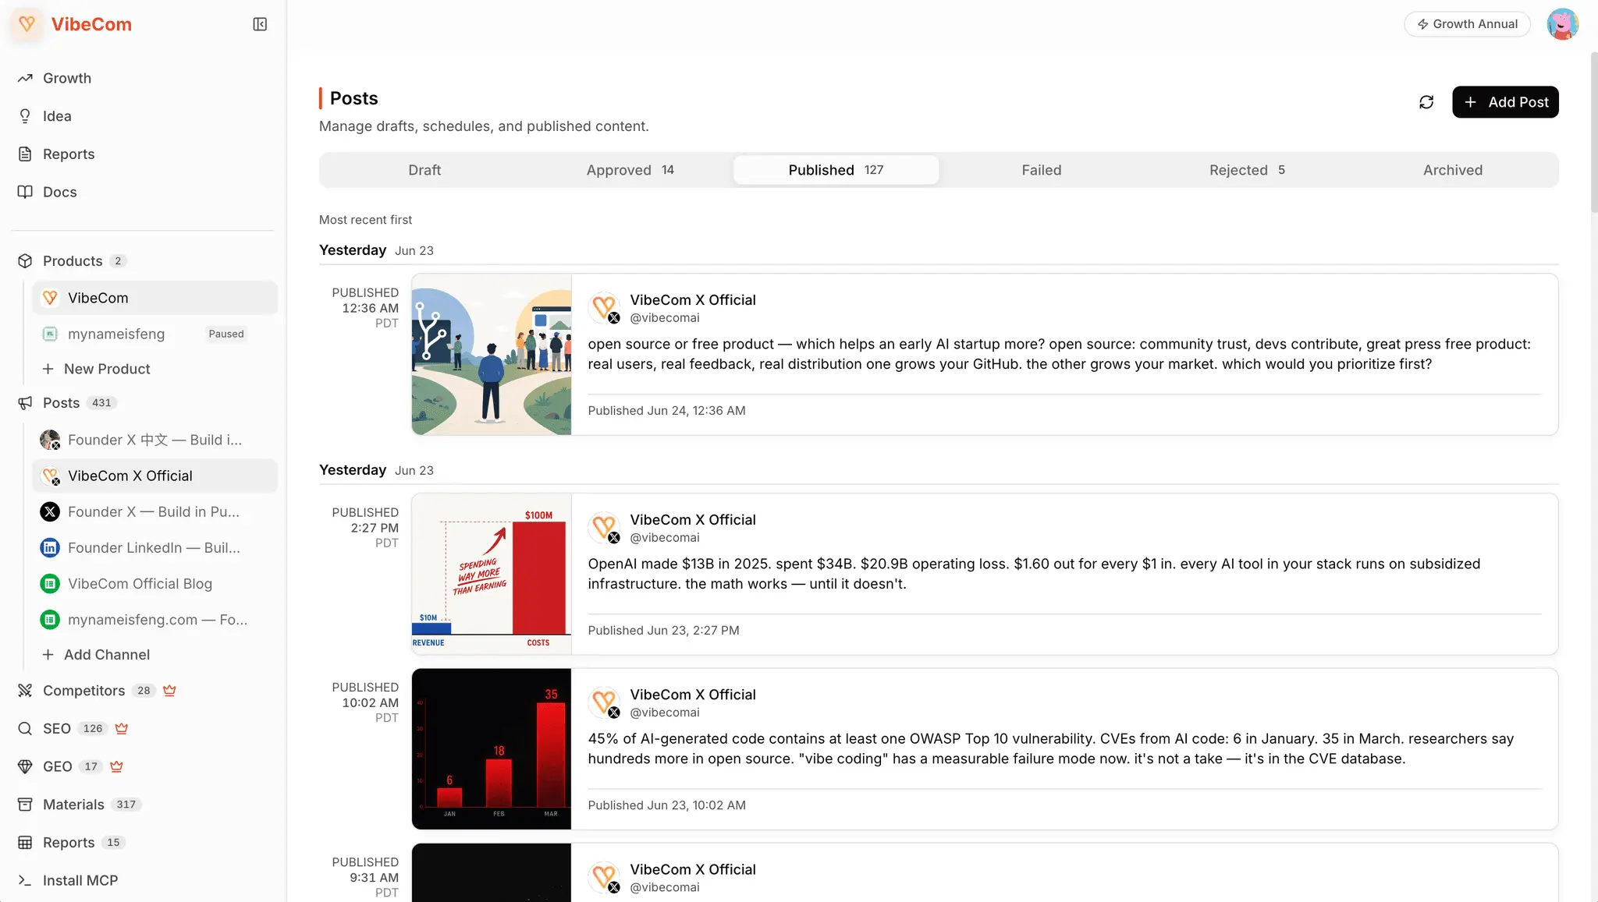This screenshot has height=902, width=1598.
Task: Open the Failed tab
Action: (x=1042, y=170)
